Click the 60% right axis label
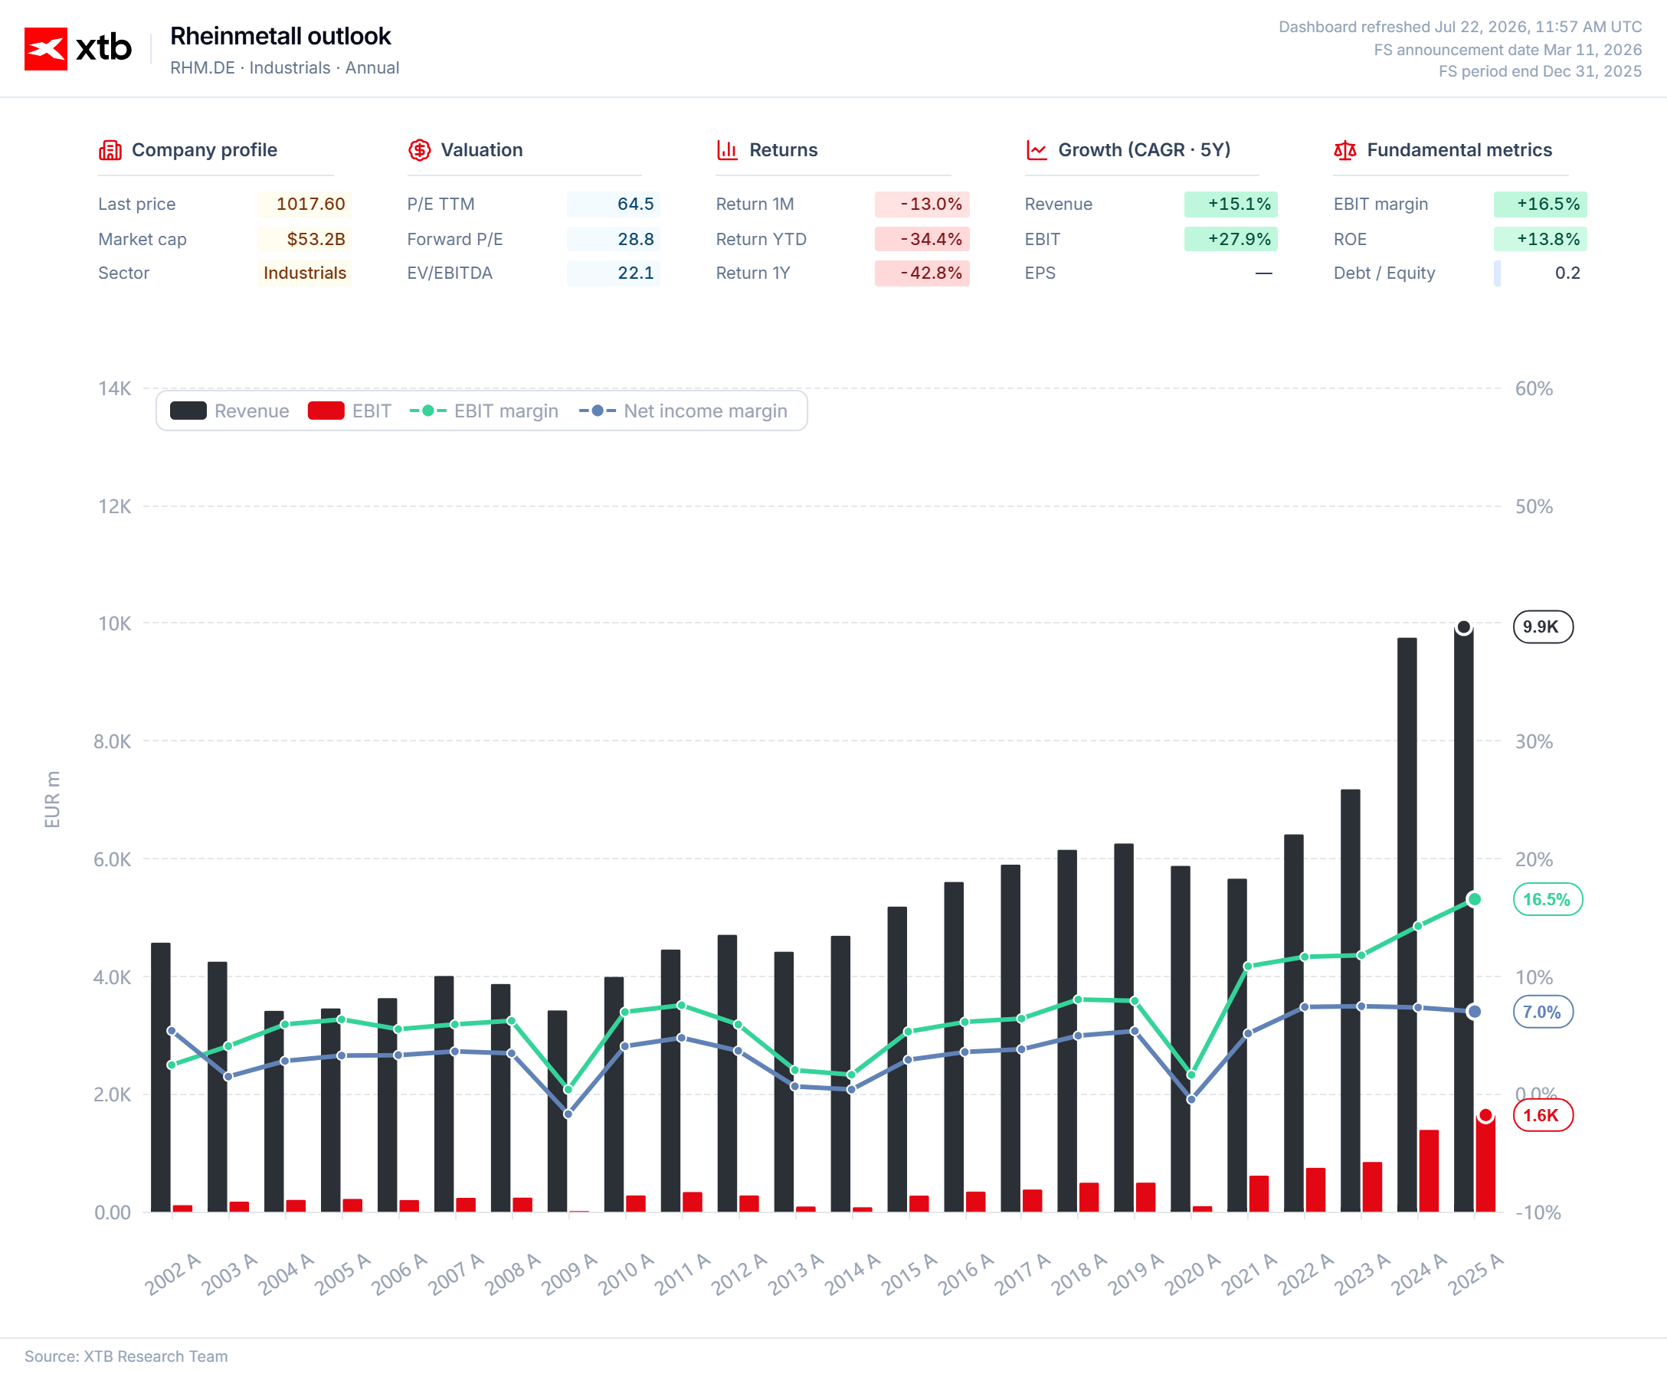The image size is (1667, 1374). point(1534,388)
